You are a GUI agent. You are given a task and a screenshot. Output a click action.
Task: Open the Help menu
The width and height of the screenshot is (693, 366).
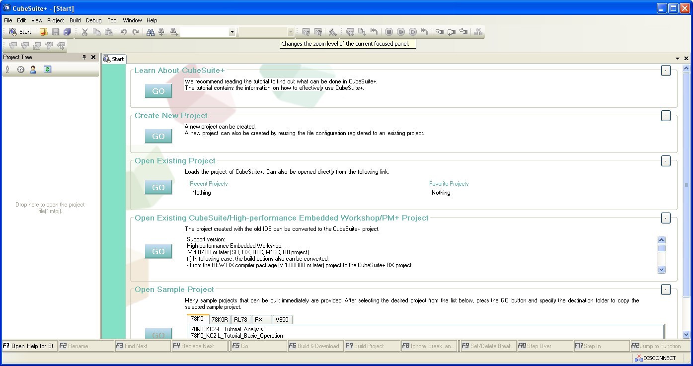152,20
